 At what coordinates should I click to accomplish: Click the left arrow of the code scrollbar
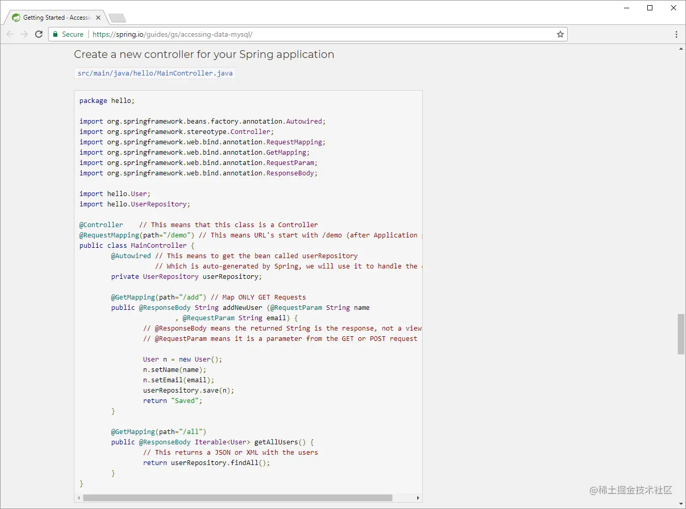click(79, 498)
